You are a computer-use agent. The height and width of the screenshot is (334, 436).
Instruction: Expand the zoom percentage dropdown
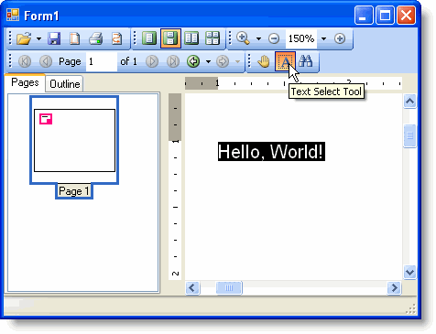point(323,38)
